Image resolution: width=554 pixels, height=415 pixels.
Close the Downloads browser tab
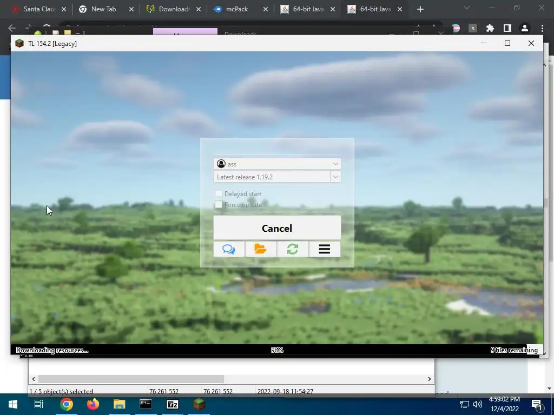[199, 10]
